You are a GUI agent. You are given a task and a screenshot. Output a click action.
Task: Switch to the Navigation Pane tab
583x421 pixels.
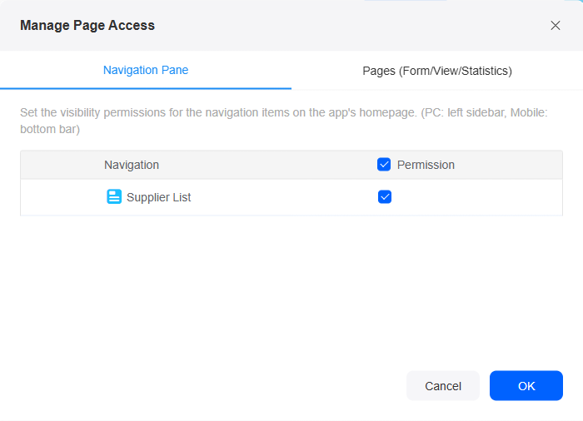coord(146,70)
